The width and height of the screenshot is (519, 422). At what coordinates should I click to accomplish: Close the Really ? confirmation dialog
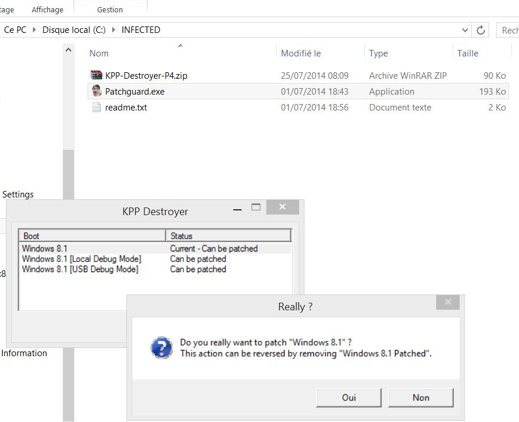(x=448, y=302)
